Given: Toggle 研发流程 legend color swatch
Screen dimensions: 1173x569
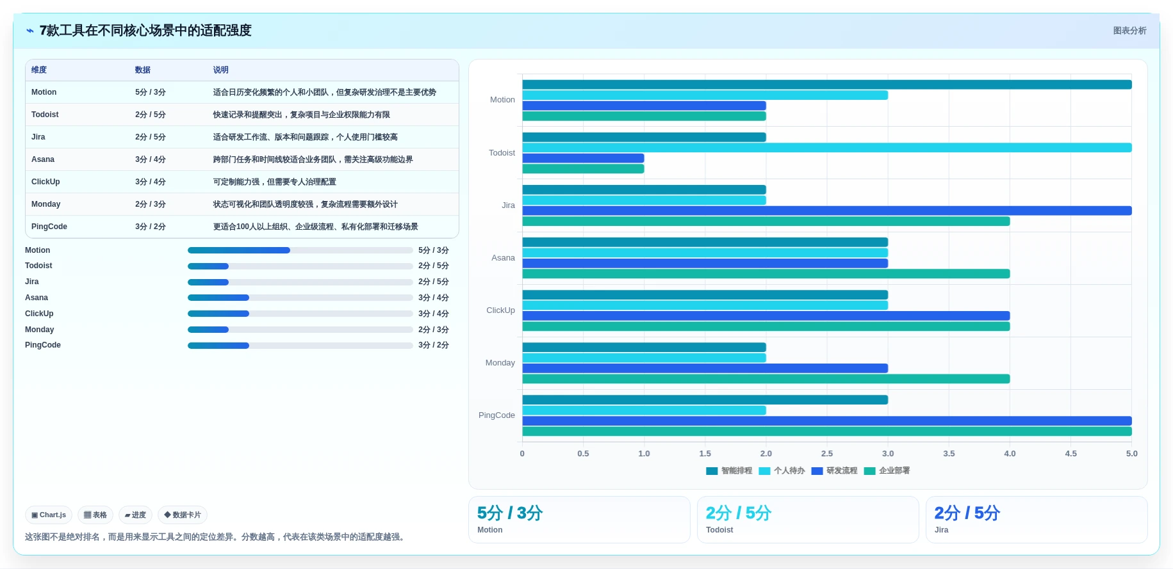Looking at the screenshot, I should click(x=817, y=471).
